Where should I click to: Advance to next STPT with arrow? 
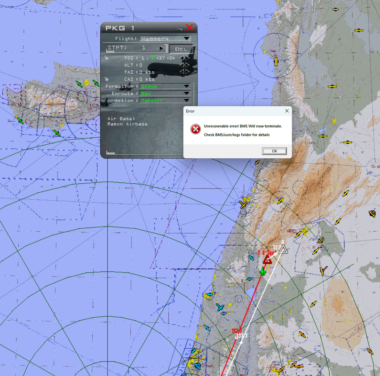tap(161, 48)
